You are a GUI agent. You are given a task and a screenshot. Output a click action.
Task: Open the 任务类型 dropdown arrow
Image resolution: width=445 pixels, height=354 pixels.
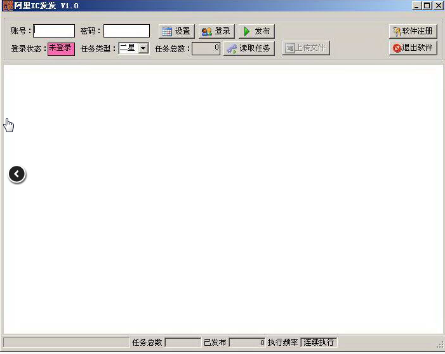[x=143, y=48]
